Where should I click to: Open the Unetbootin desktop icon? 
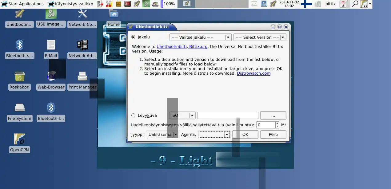(19, 18)
